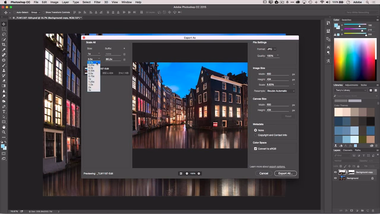This screenshot has height=214, width=380.
Task: Select the Zoom tool
Action: [x=4, y=132]
